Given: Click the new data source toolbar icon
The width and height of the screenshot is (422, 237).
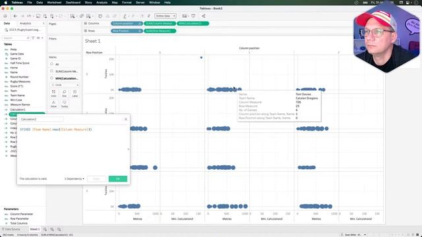Looking at the screenshot, I should point(45,16).
